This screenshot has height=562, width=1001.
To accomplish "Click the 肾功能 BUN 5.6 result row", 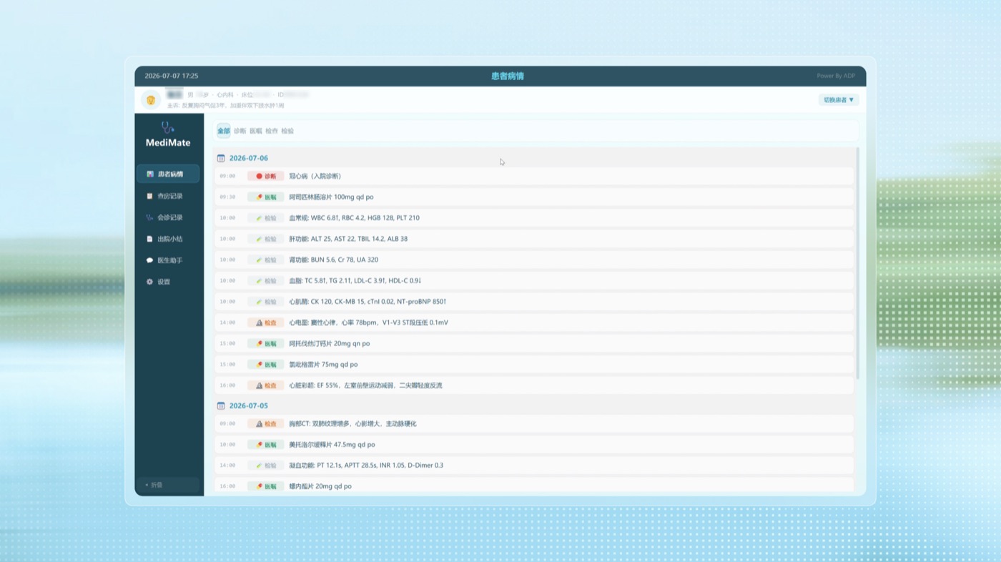I will (x=534, y=260).
